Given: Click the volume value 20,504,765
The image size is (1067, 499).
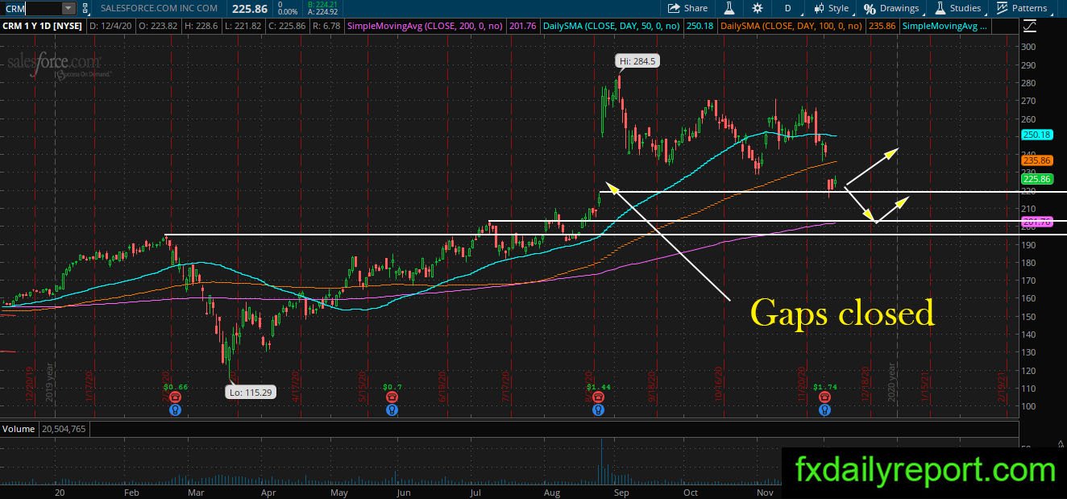Looking at the screenshot, I should pyautogui.click(x=63, y=429).
